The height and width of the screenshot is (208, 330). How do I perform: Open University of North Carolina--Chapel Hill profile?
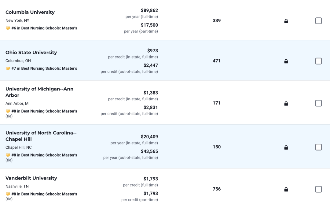pos(41,136)
